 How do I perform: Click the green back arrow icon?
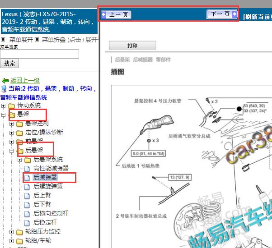point(5,81)
